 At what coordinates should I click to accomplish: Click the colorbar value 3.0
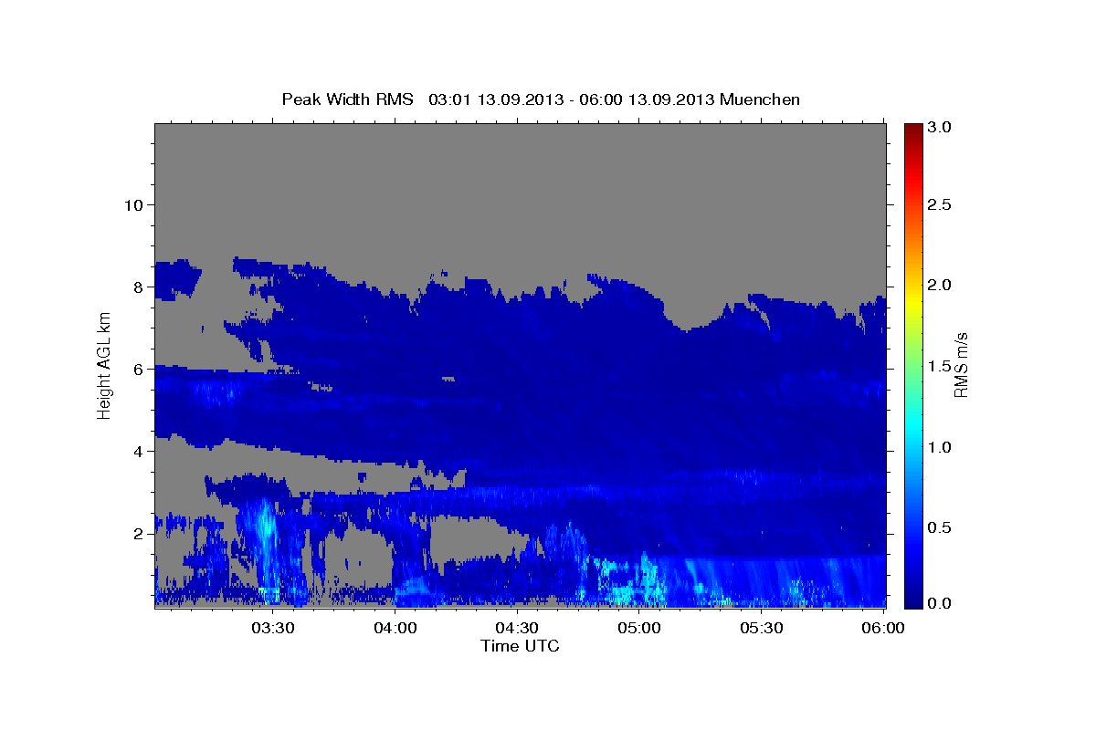[940, 128]
